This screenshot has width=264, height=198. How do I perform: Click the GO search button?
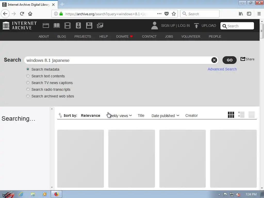coord(229,60)
